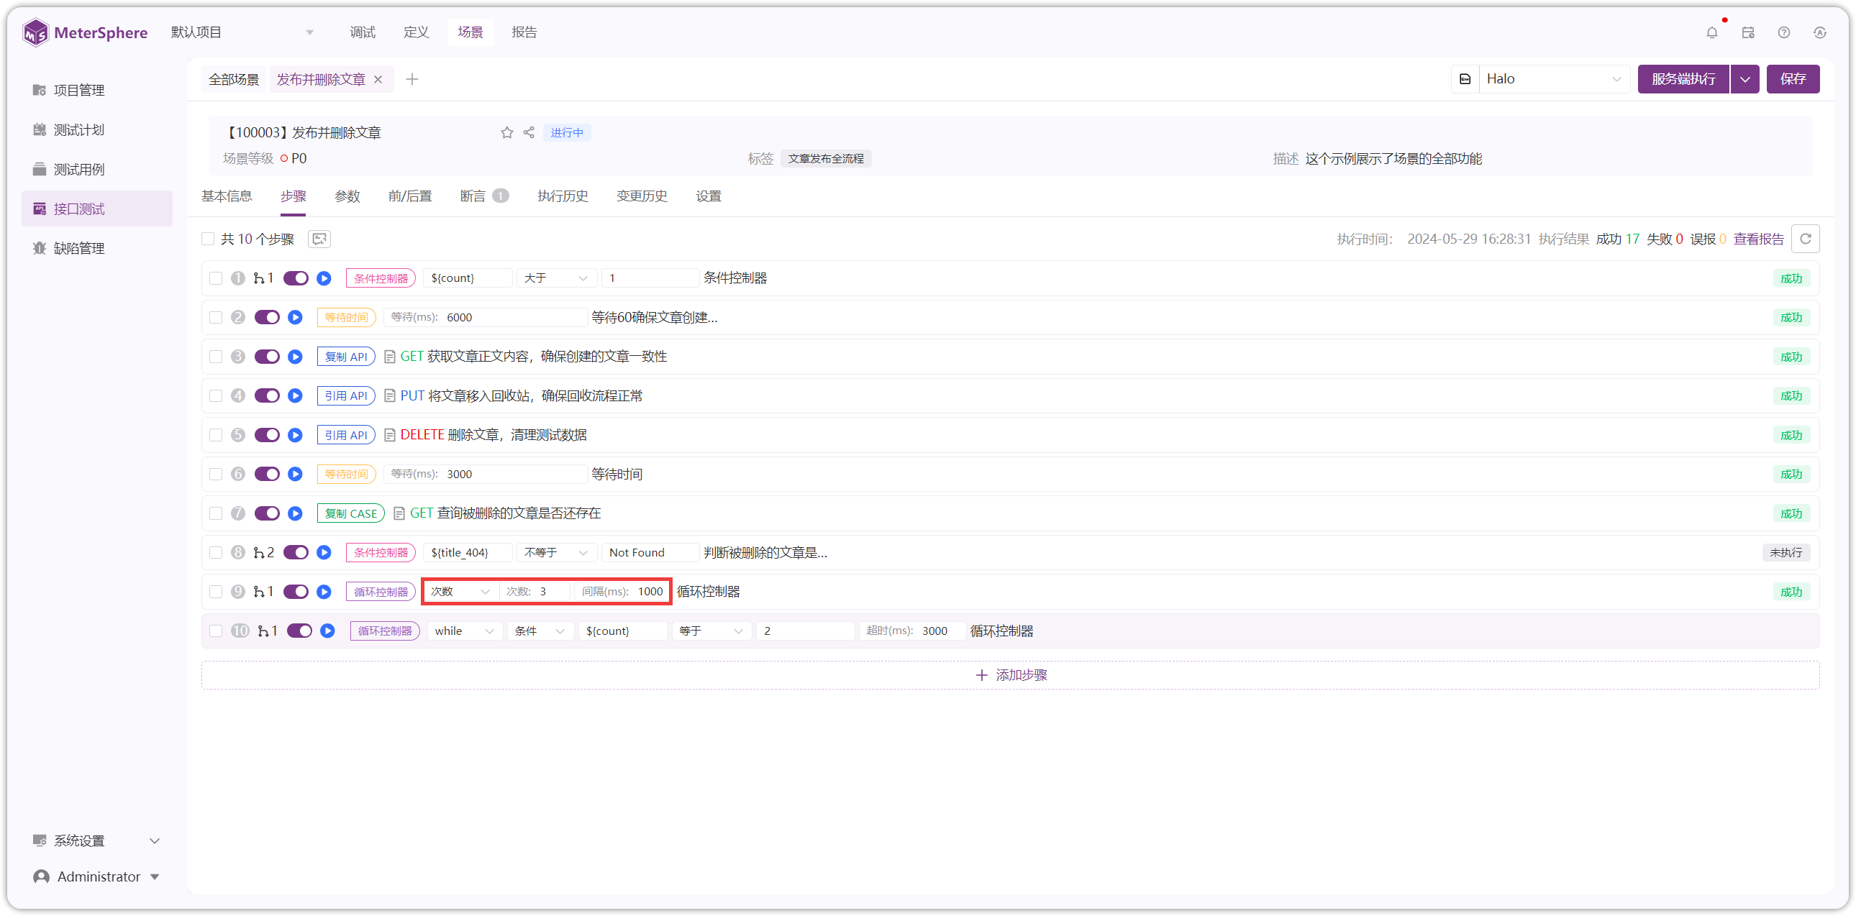Expand the 服务端执行 arrow dropdown
The width and height of the screenshot is (1856, 916).
pyautogui.click(x=1744, y=79)
